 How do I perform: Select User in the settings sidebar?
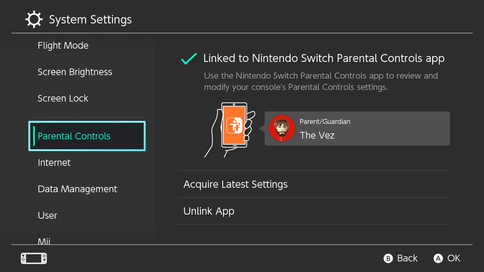(48, 216)
